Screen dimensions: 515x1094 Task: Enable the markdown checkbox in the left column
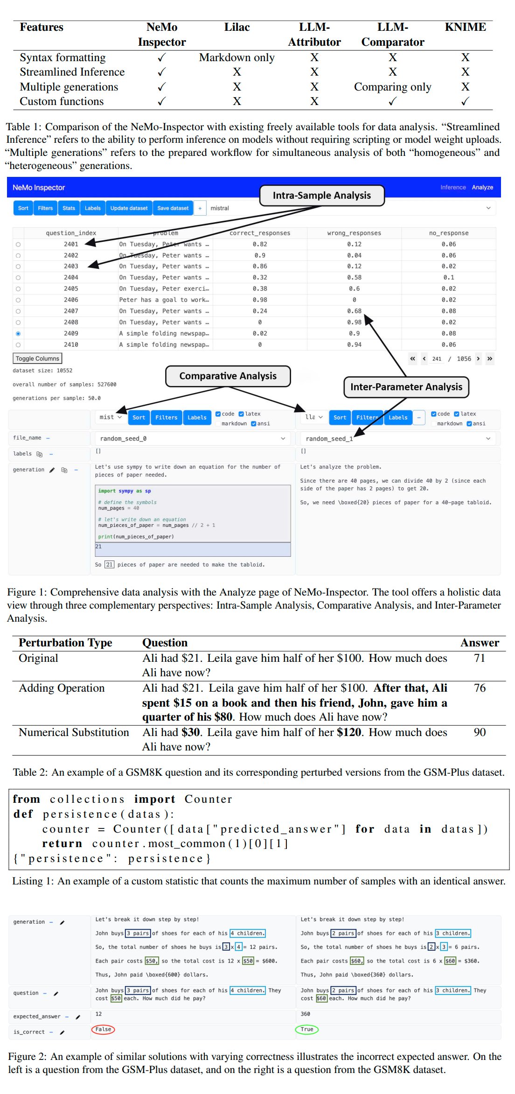[218, 424]
